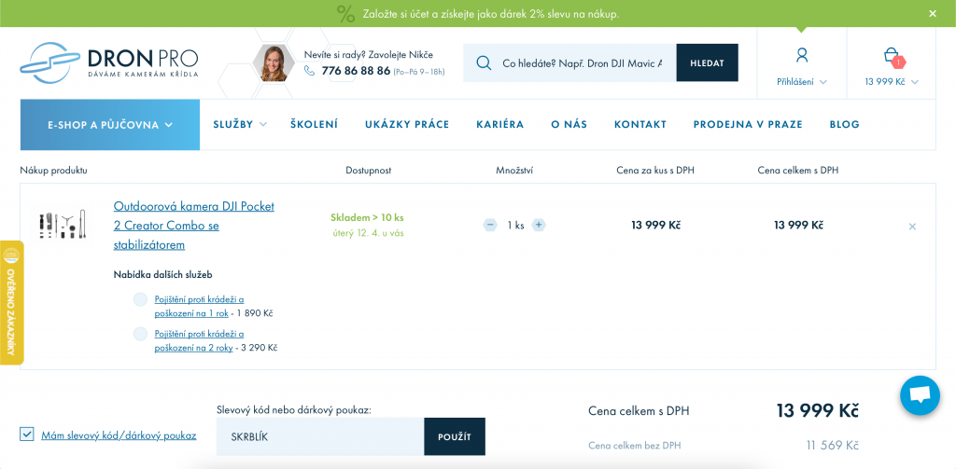Remove product from cart with X
This screenshot has height=469, width=956.
912,227
